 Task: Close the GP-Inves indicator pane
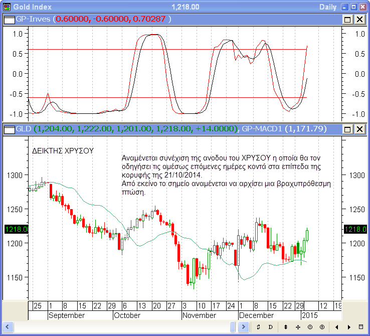359,20
